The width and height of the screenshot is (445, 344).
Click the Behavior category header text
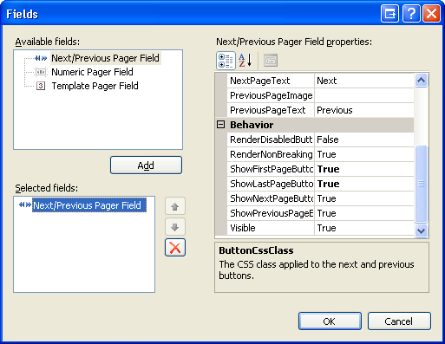click(x=252, y=125)
